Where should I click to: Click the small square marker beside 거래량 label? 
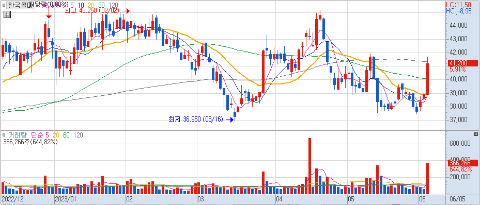[x=4, y=134]
